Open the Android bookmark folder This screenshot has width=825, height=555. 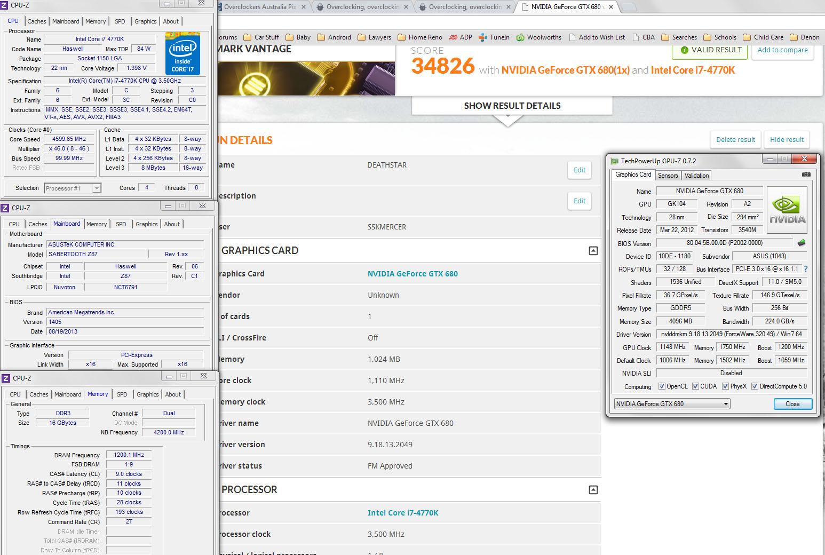click(x=334, y=37)
